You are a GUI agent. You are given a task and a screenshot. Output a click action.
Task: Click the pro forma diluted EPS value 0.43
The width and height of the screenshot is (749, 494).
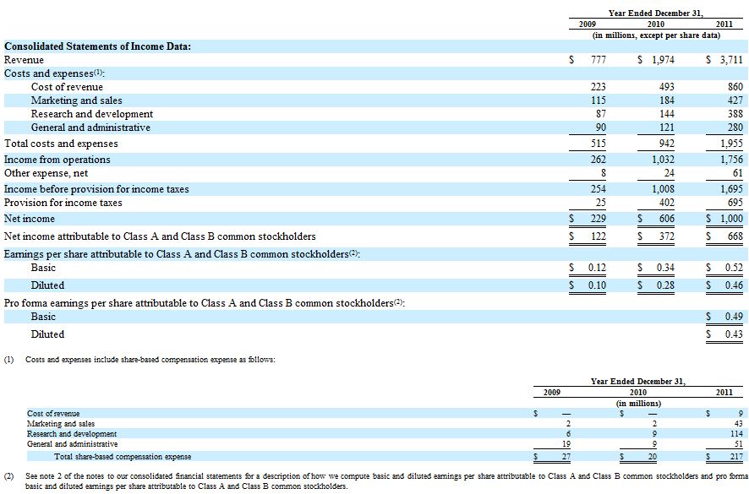pos(734,334)
